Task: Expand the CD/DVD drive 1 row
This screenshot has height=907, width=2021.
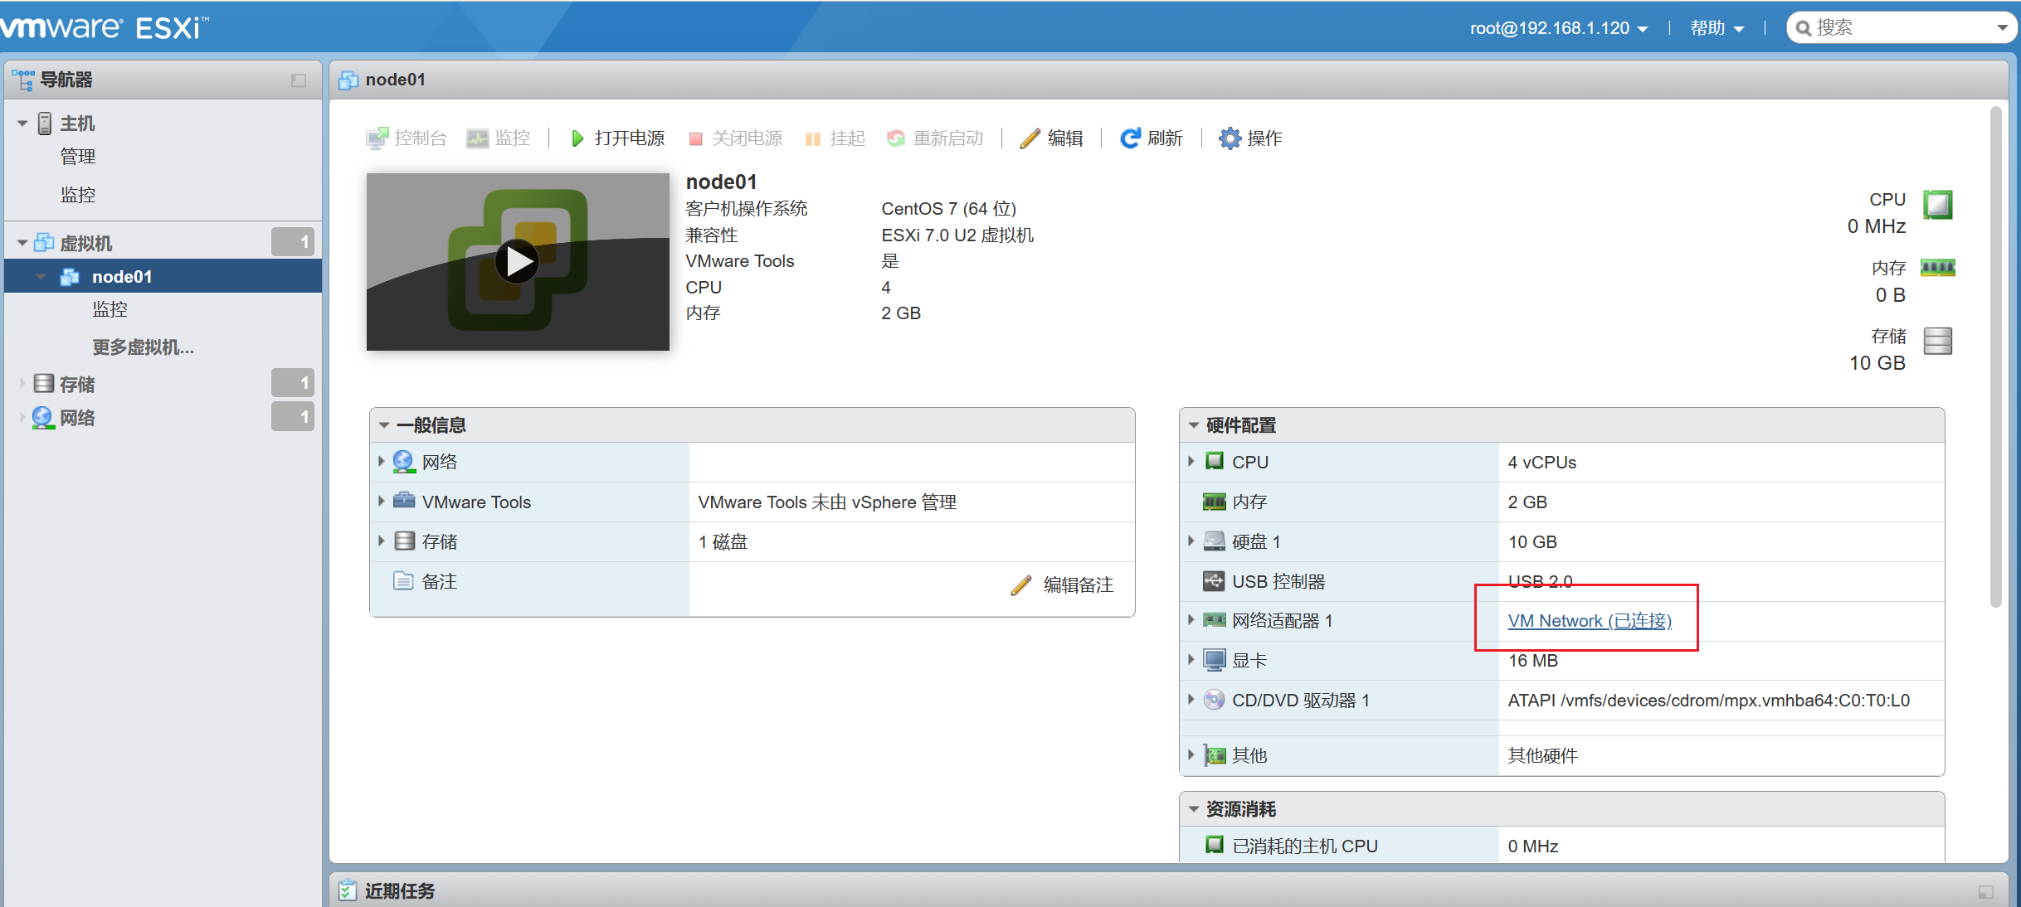Action: [x=1191, y=699]
